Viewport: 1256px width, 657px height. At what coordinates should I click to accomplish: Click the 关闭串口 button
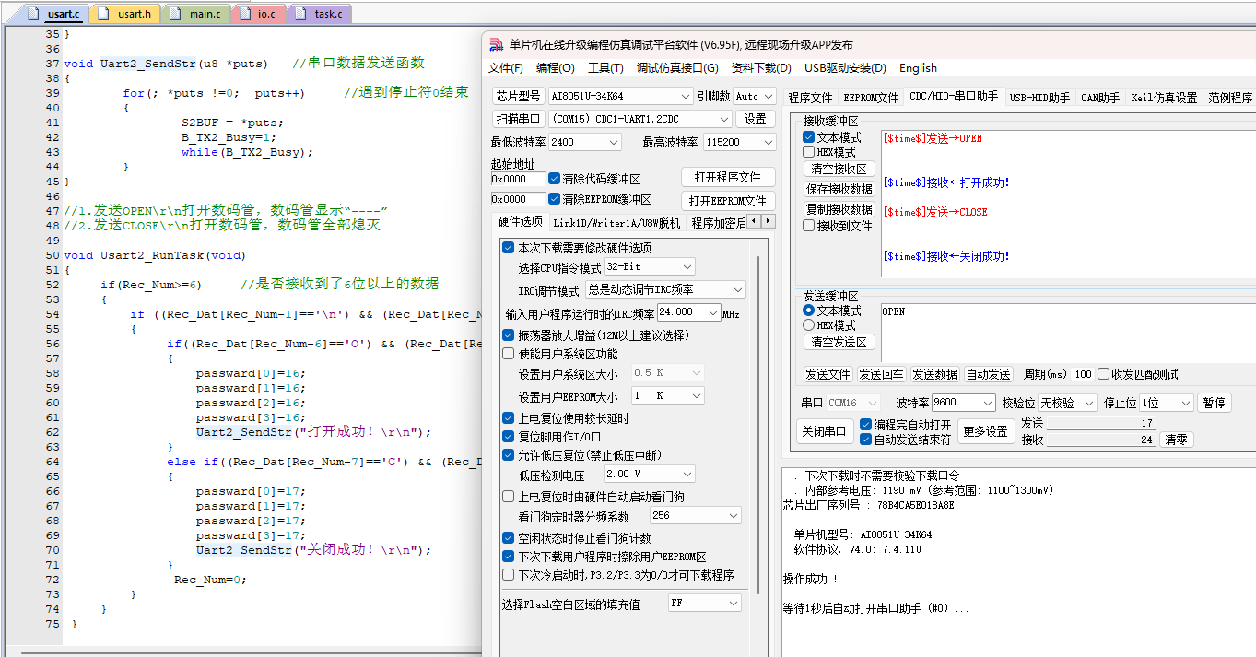pyautogui.click(x=824, y=431)
